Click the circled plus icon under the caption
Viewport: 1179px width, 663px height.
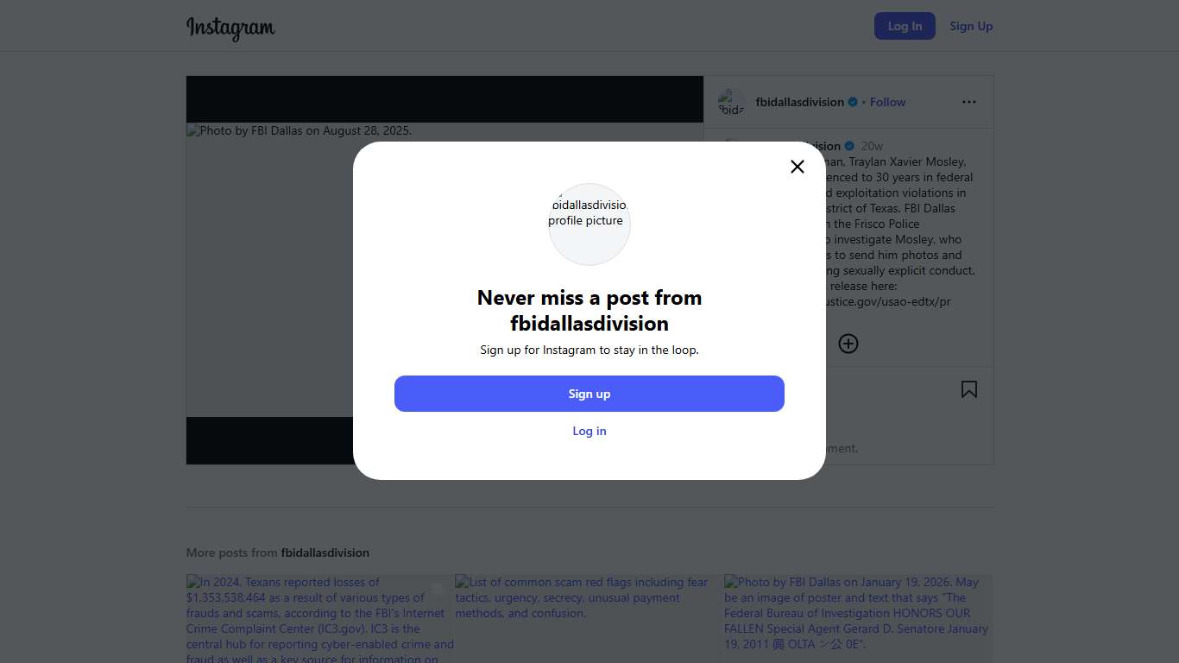tap(848, 344)
